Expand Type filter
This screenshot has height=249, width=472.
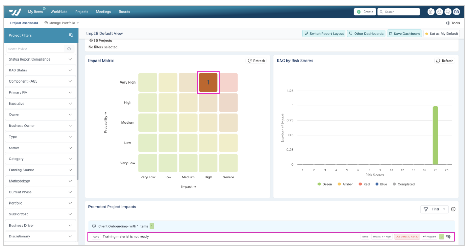click(x=41, y=137)
